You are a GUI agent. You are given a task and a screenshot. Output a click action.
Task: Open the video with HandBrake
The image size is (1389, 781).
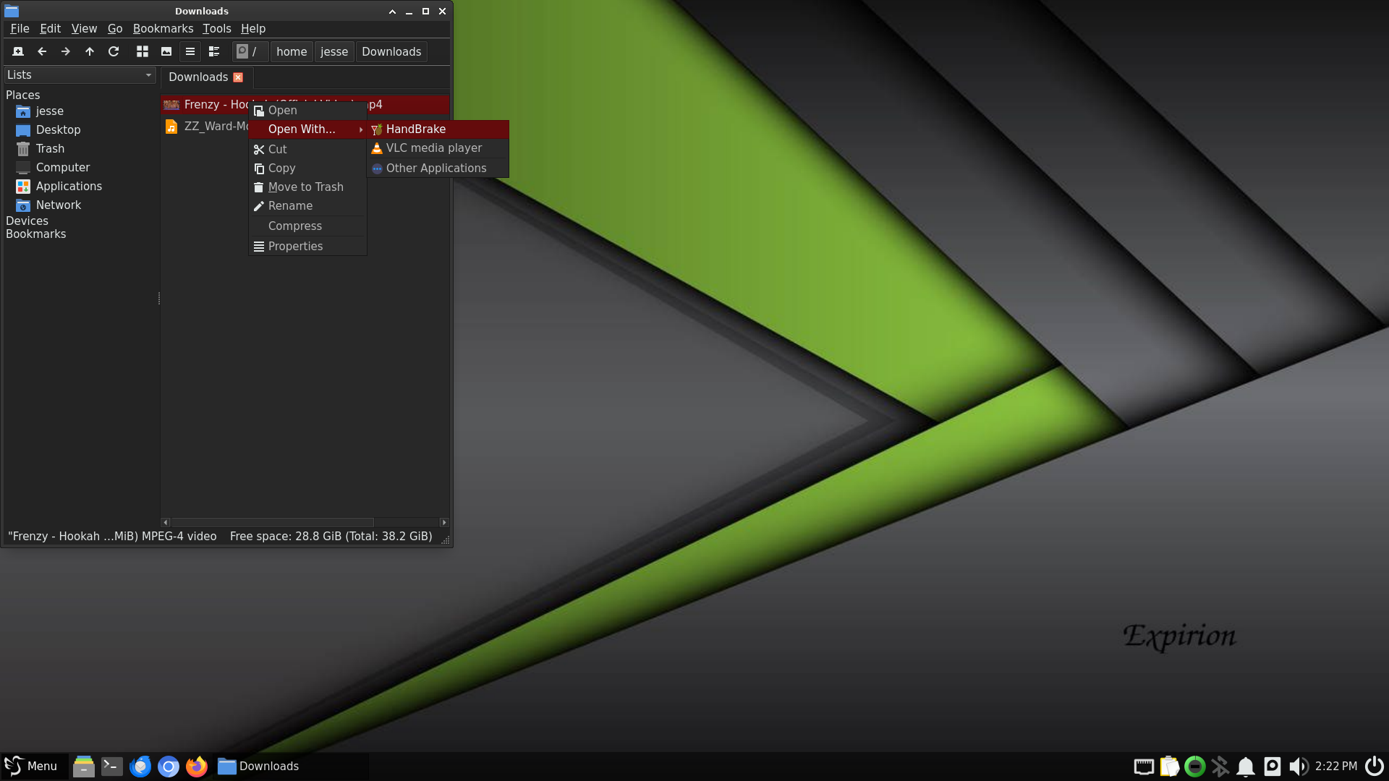pos(438,129)
